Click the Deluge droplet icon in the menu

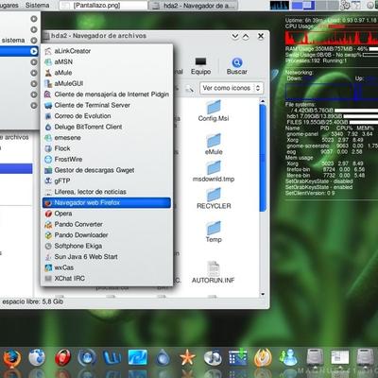pyautogui.click(x=48, y=127)
